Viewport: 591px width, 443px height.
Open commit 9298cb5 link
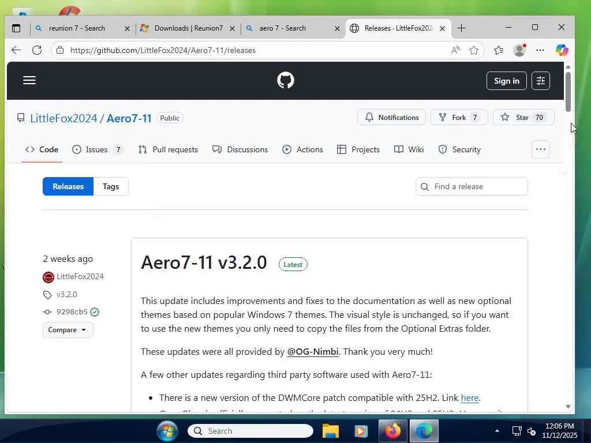click(x=72, y=312)
